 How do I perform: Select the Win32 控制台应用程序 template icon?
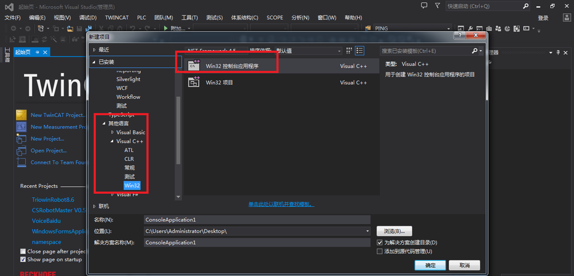pyautogui.click(x=194, y=65)
